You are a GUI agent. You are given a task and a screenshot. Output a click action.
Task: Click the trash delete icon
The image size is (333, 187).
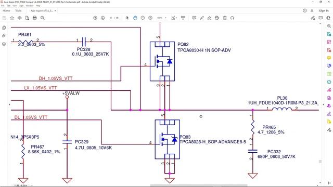click(x=225, y=18)
